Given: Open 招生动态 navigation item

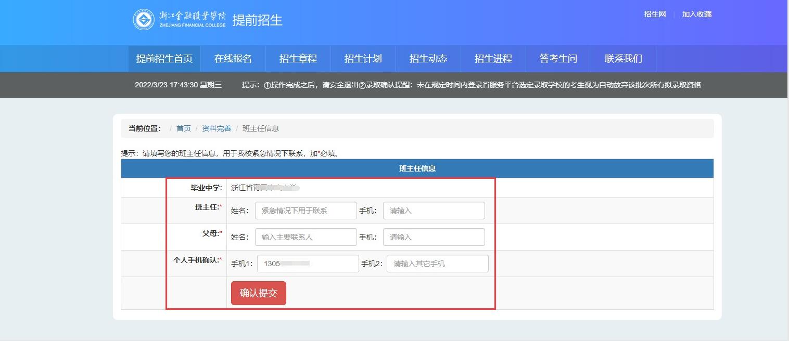Looking at the screenshot, I should pyautogui.click(x=428, y=59).
